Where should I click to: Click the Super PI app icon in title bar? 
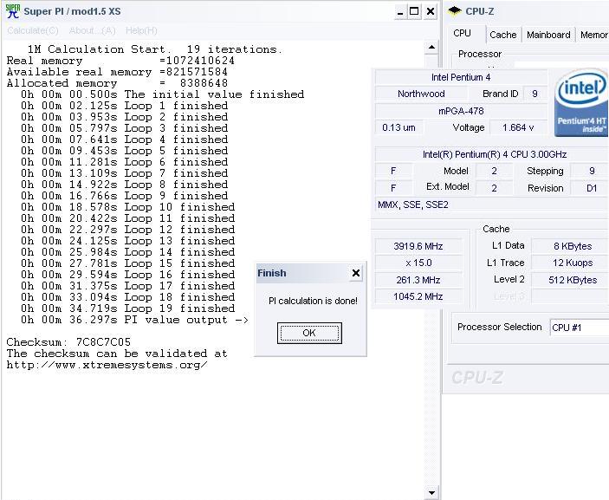tap(12, 11)
